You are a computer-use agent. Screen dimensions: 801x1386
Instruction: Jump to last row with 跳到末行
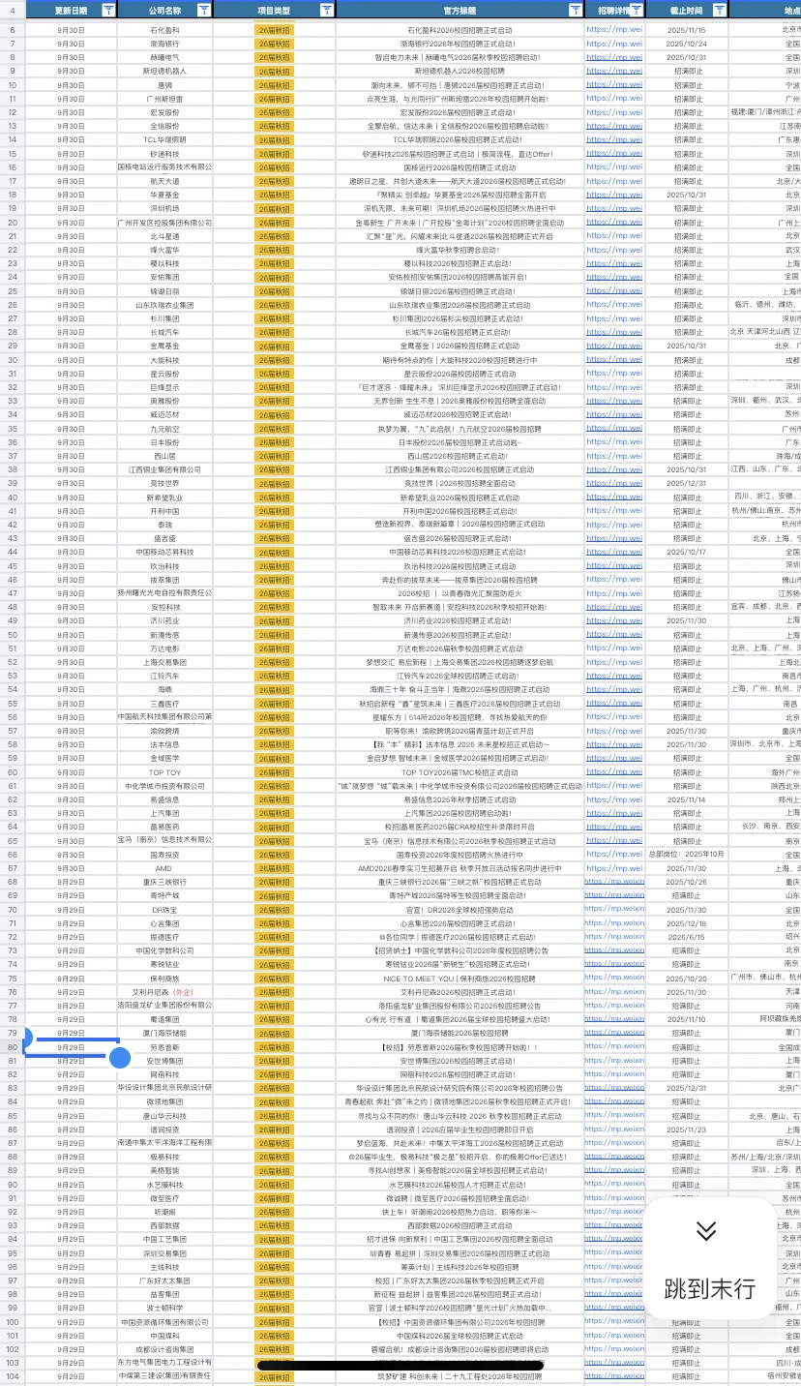point(709,1287)
